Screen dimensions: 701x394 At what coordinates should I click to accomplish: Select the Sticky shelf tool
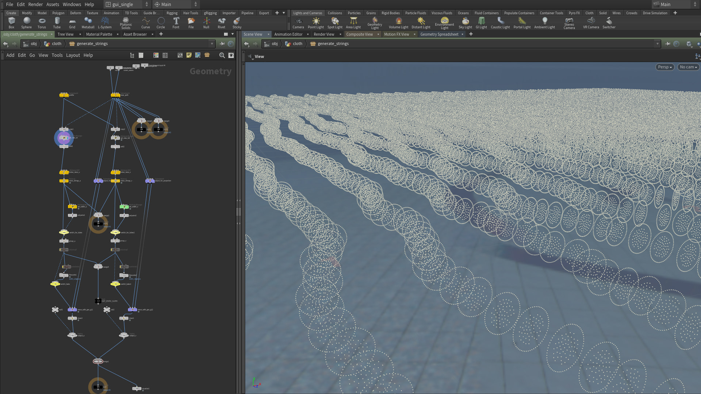pos(237,23)
